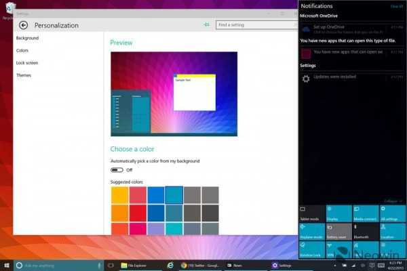This screenshot has height=271, width=407.
Task: Launch Internet Explorer from the taskbar
Action: [170, 266]
